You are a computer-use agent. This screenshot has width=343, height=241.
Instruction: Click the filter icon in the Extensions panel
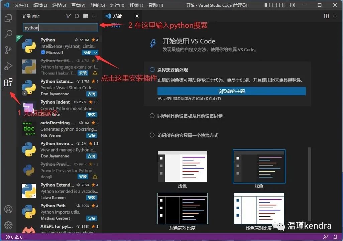(68, 16)
